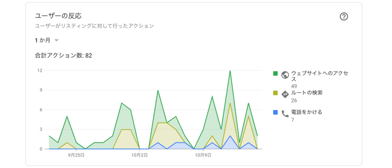Click the 電話をかける legend label

click(307, 112)
